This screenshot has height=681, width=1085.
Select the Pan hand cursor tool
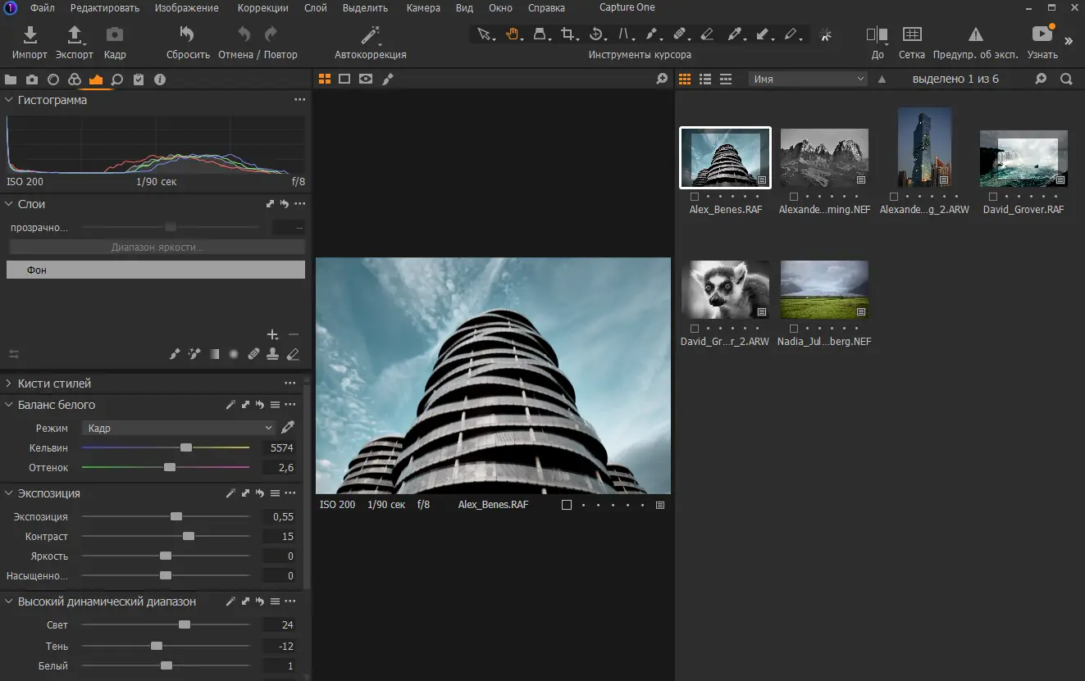pos(512,34)
